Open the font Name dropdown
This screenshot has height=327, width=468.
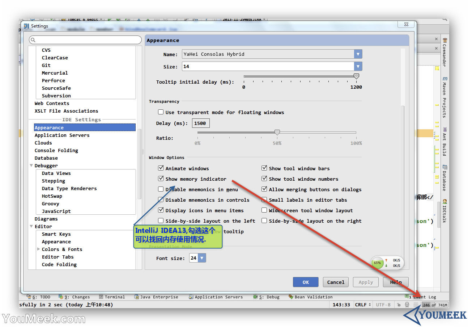[x=358, y=54]
